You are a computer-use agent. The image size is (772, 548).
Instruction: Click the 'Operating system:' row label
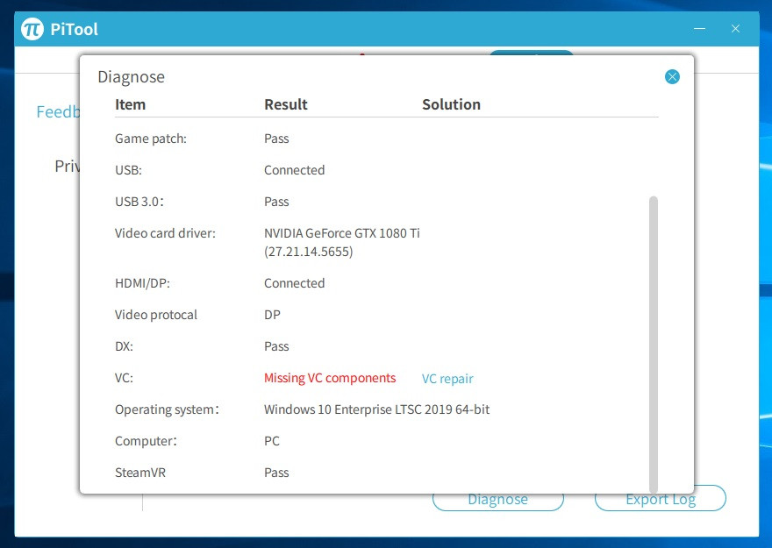pos(167,409)
